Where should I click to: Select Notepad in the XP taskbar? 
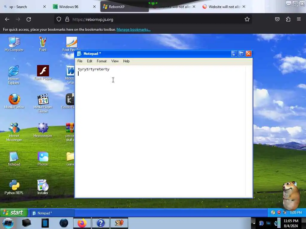coord(51,213)
